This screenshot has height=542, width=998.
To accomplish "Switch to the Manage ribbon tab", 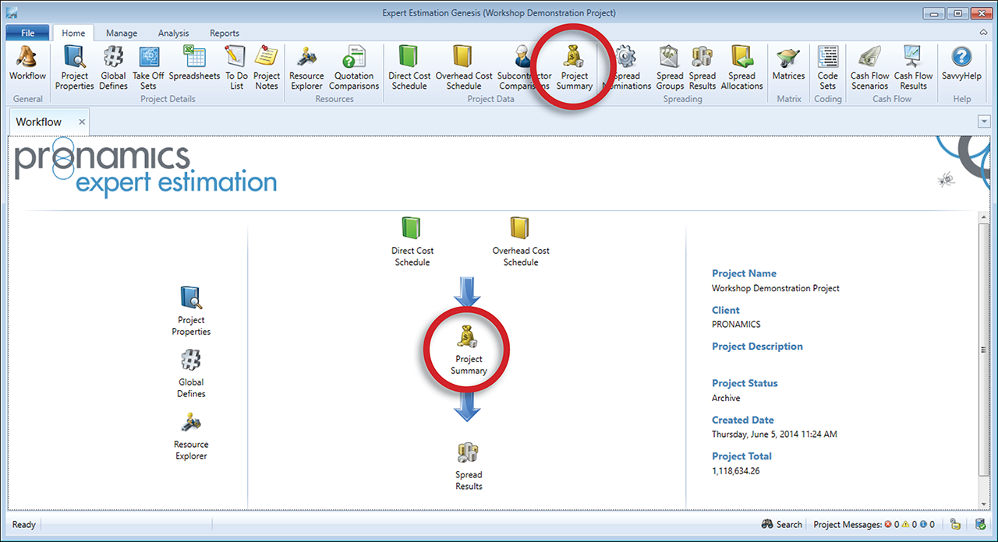I will pyautogui.click(x=122, y=33).
